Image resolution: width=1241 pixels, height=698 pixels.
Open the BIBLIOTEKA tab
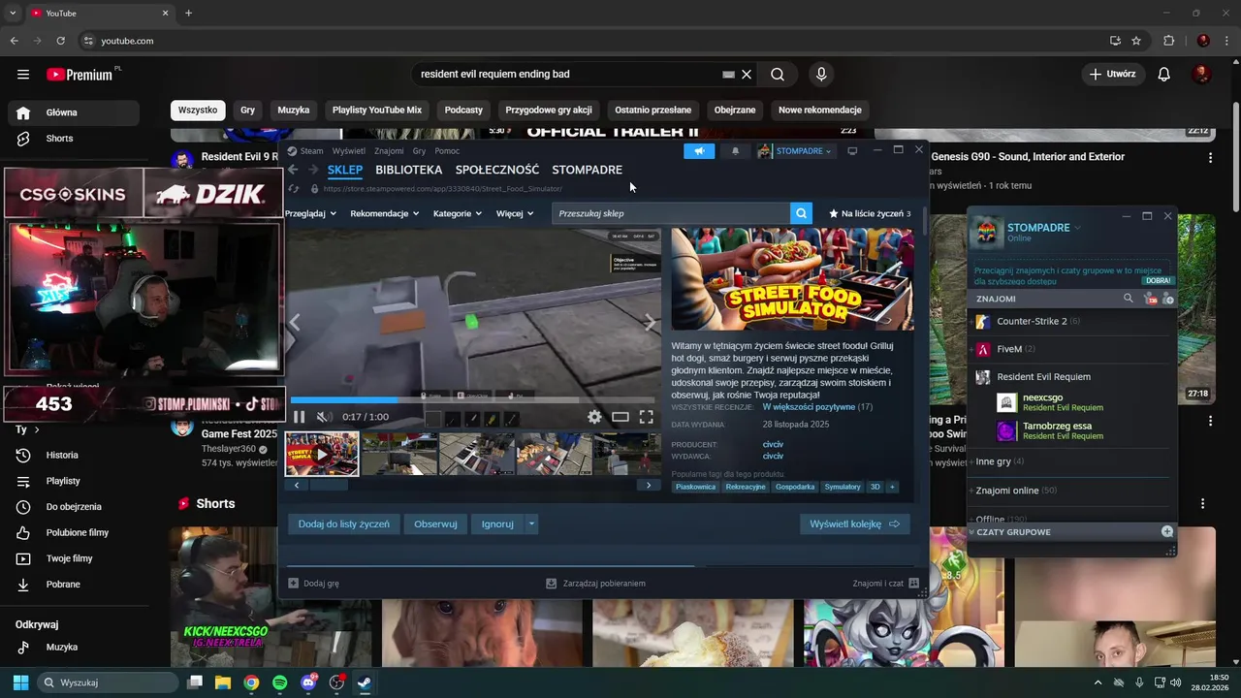point(408,170)
